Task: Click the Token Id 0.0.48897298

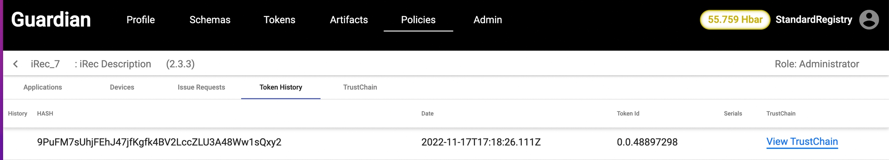Action: [647, 142]
